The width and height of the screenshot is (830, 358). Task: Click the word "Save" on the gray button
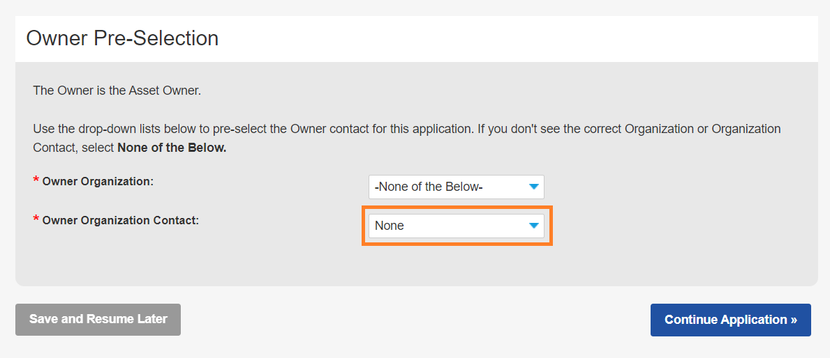click(x=43, y=320)
